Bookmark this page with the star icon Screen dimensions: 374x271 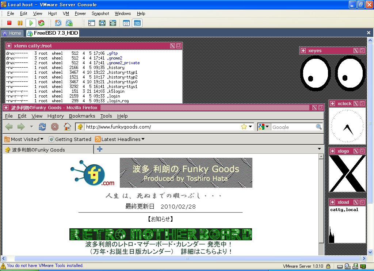pyautogui.click(x=244, y=127)
